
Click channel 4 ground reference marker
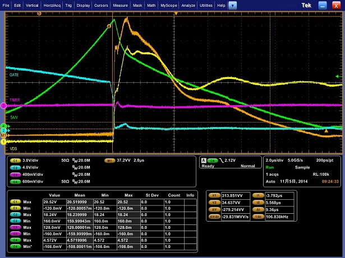[4, 126]
